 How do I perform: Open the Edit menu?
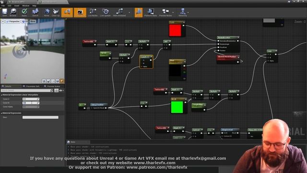10,6
